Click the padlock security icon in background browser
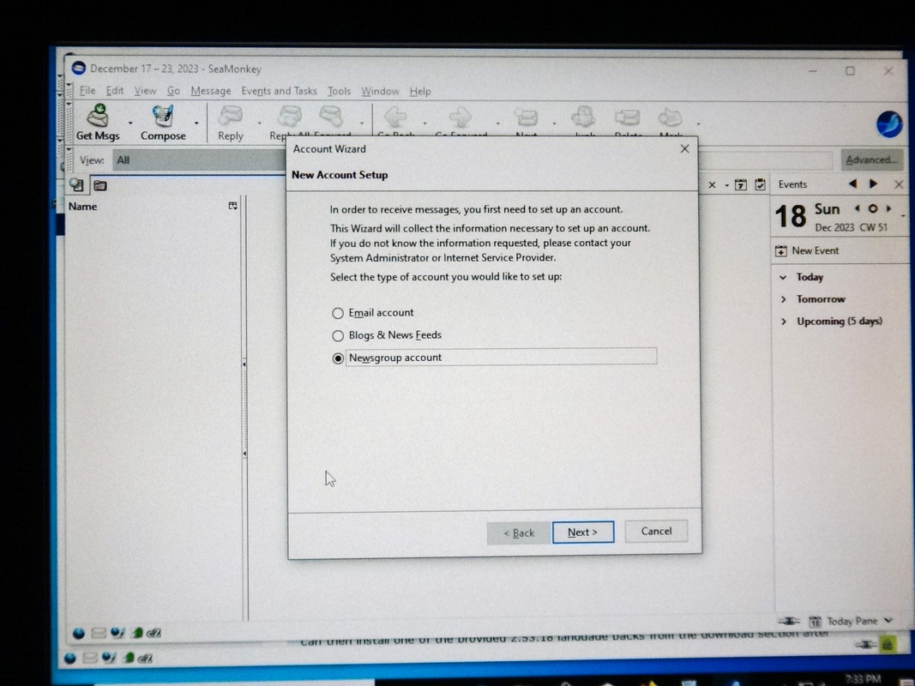This screenshot has height=686, width=915. tap(888, 645)
